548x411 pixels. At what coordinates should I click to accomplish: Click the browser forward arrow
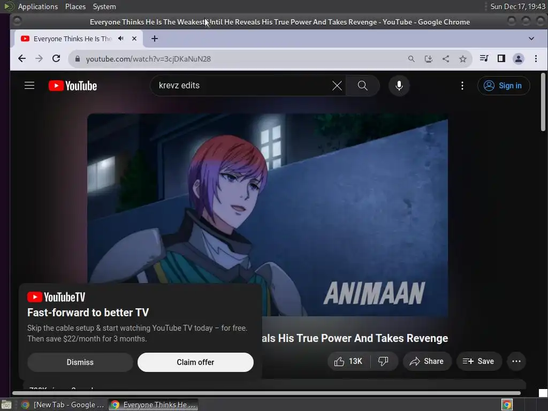pos(39,59)
